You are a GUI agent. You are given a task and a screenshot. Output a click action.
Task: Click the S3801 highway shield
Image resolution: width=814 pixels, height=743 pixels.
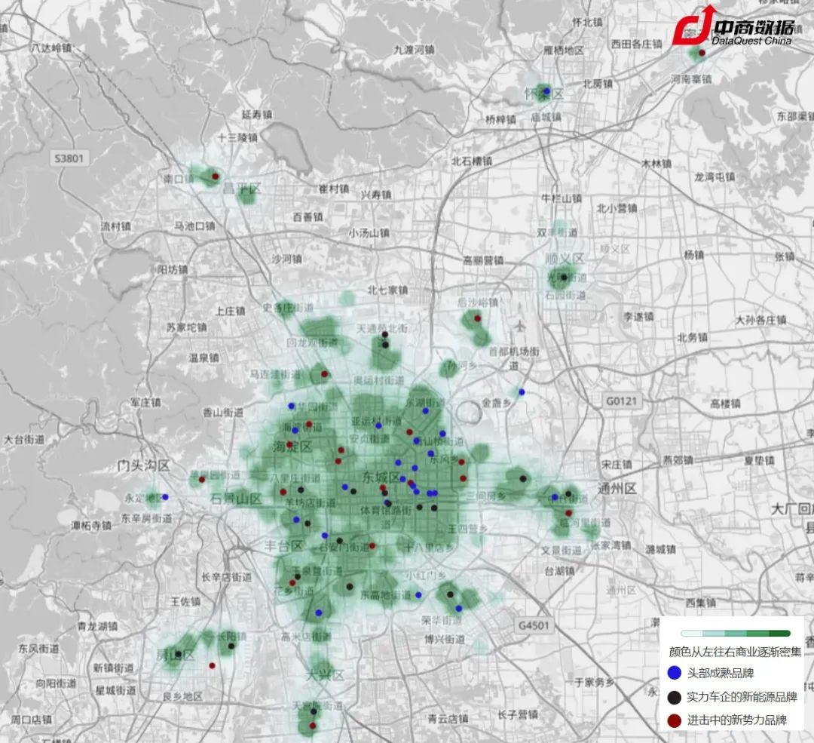pos(72,158)
